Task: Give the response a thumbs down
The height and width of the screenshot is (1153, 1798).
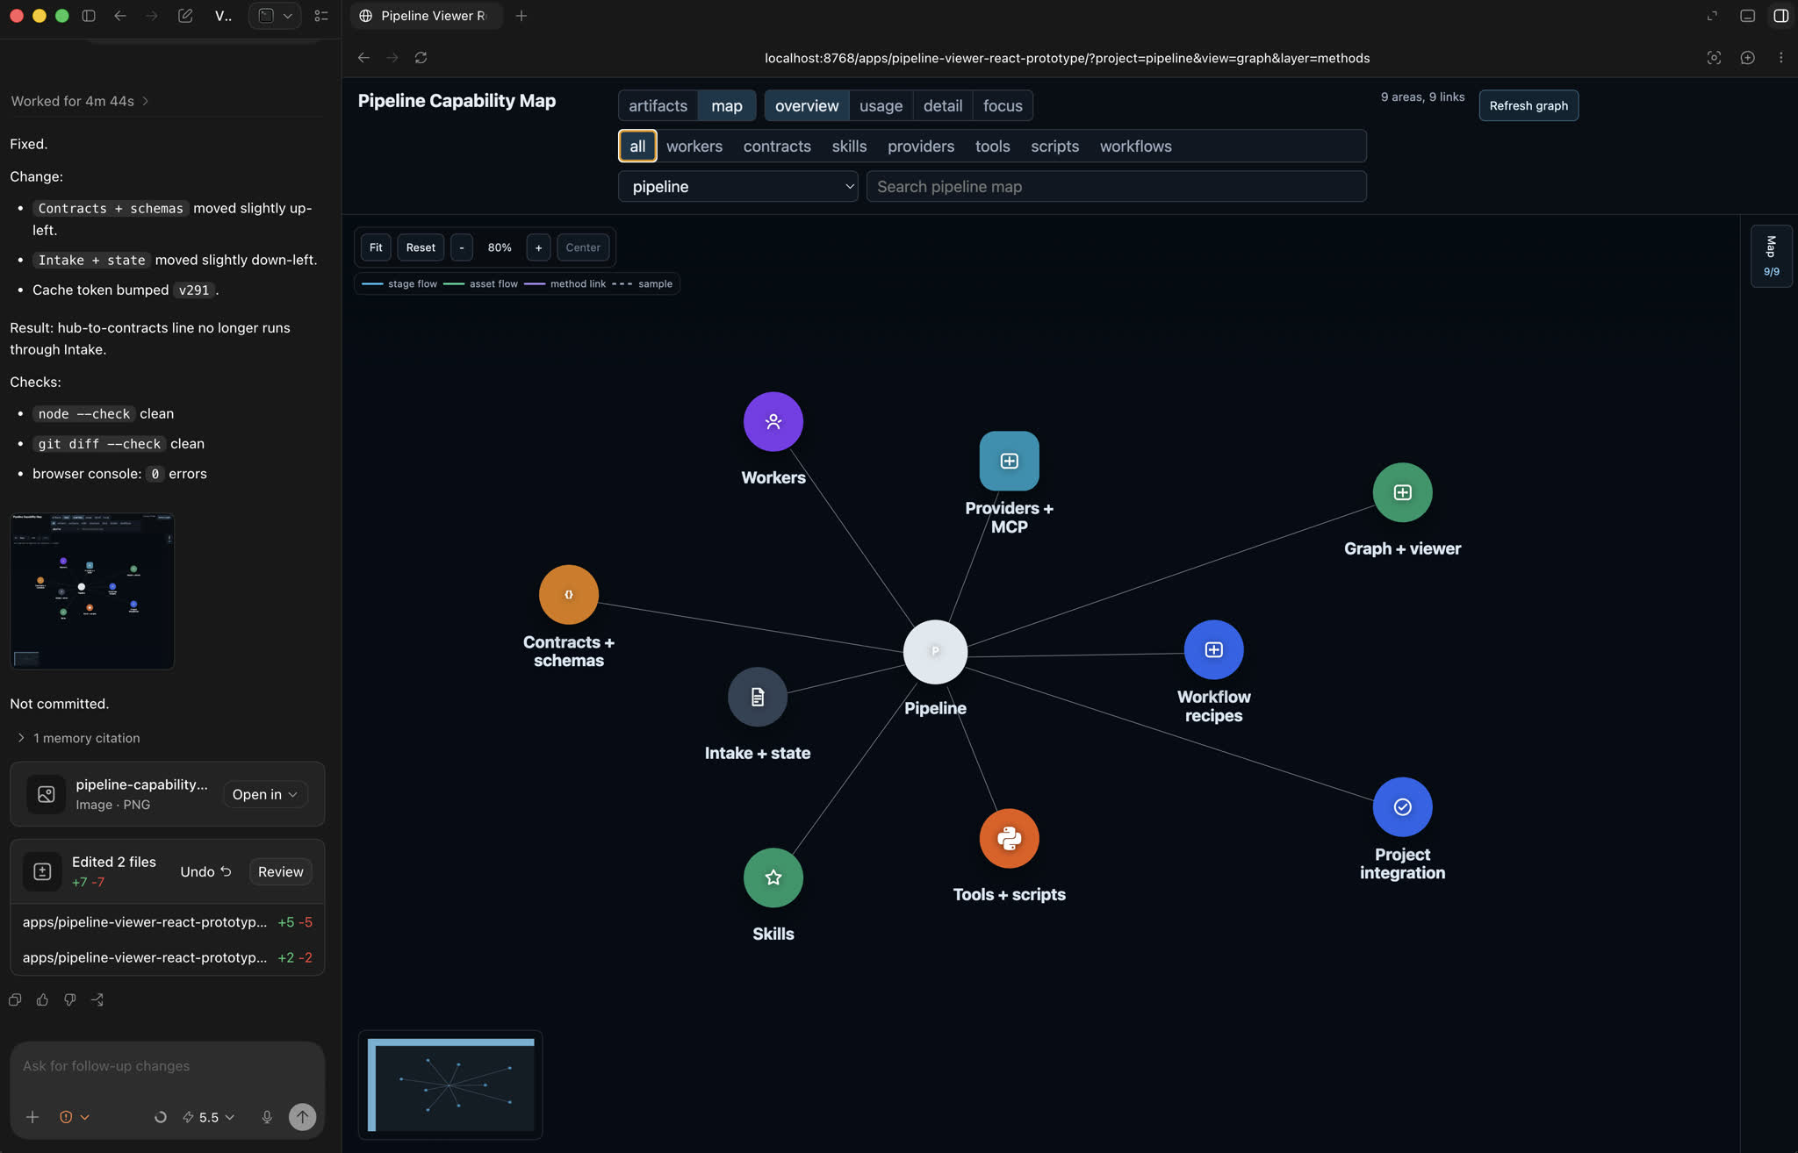Action: pyautogui.click(x=69, y=999)
